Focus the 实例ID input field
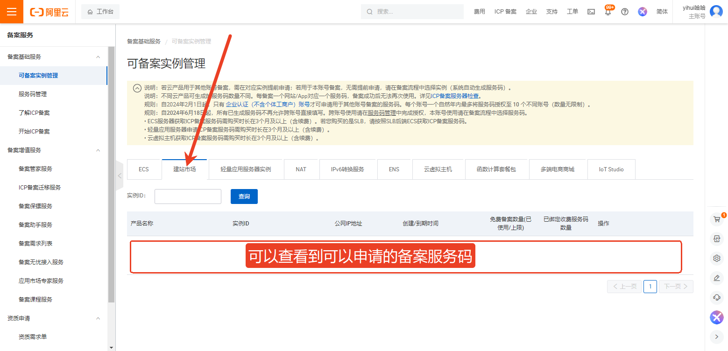This screenshot has width=728, height=351. [x=188, y=197]
